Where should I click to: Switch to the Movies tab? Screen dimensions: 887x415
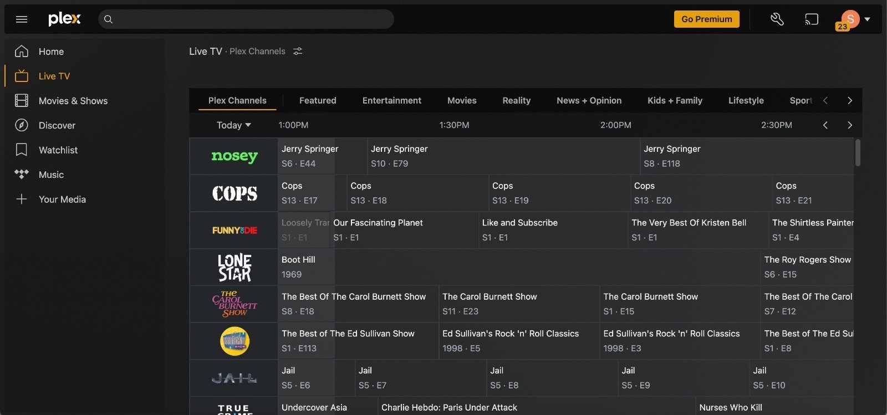coord(462,100)
